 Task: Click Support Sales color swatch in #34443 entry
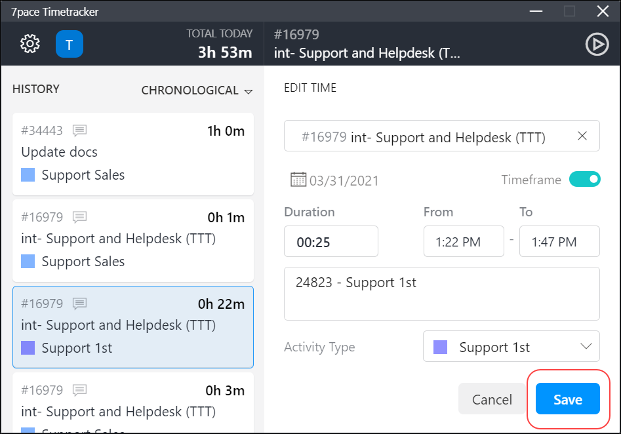coord(28,174)
